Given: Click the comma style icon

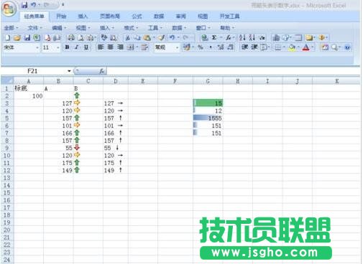Looking at the screenshot, I should (211, 47).
